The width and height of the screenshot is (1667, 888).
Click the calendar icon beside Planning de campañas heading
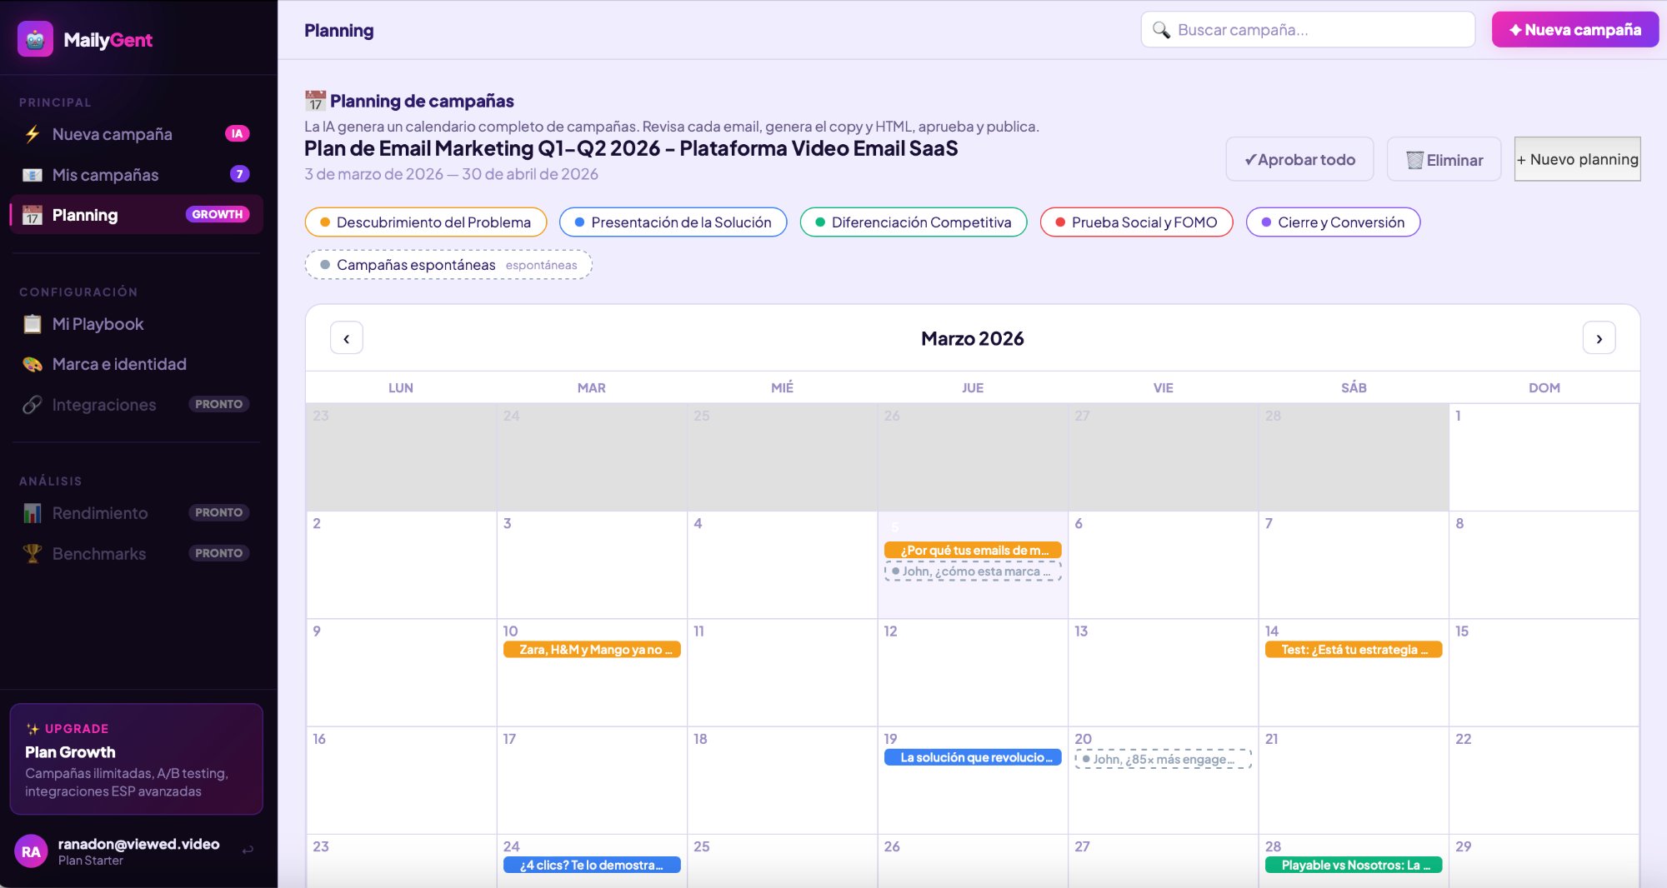pos(315,101)
